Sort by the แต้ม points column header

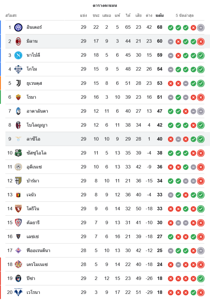(159, 15)
